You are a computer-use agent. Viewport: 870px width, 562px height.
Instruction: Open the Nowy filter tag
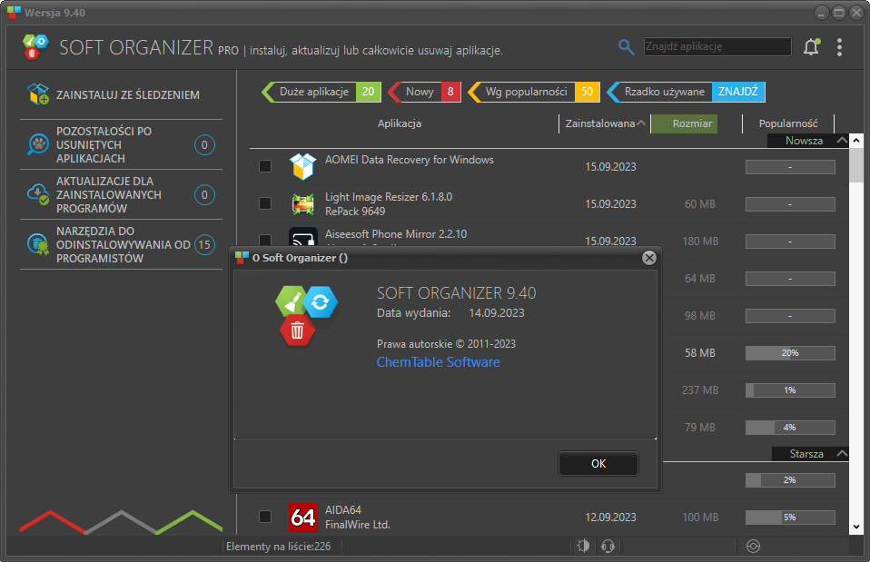pyautogui.click(x=424, y=92)
